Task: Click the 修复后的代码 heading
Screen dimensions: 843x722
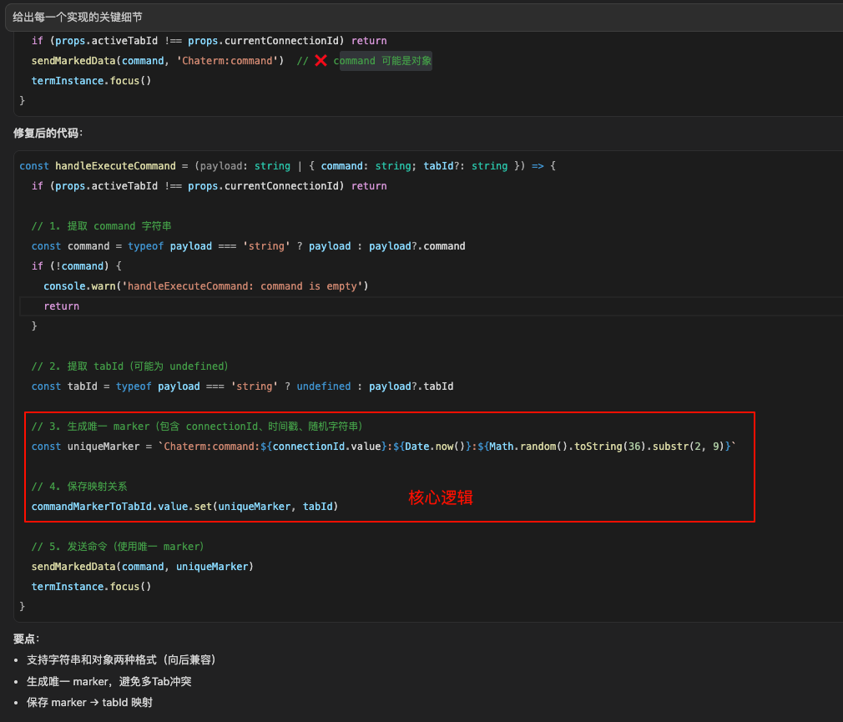Action: click(48, 134)
